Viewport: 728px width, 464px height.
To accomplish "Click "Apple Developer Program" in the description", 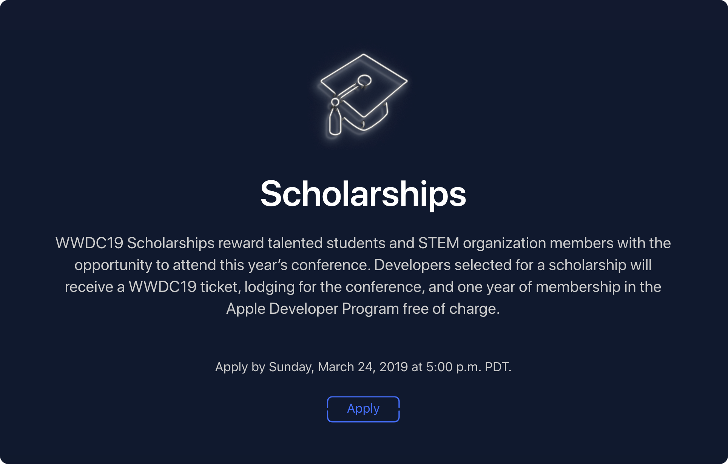I will [x=312, y=309].
